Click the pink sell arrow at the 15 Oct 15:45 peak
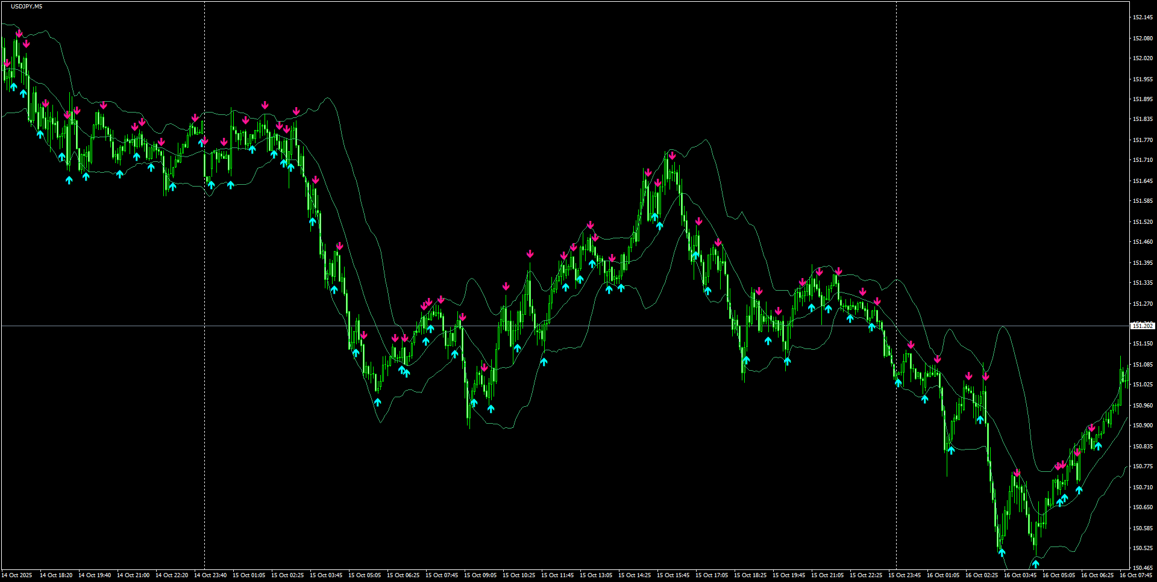This screenshot has width=1157, height=582. (x=671, y=155)
